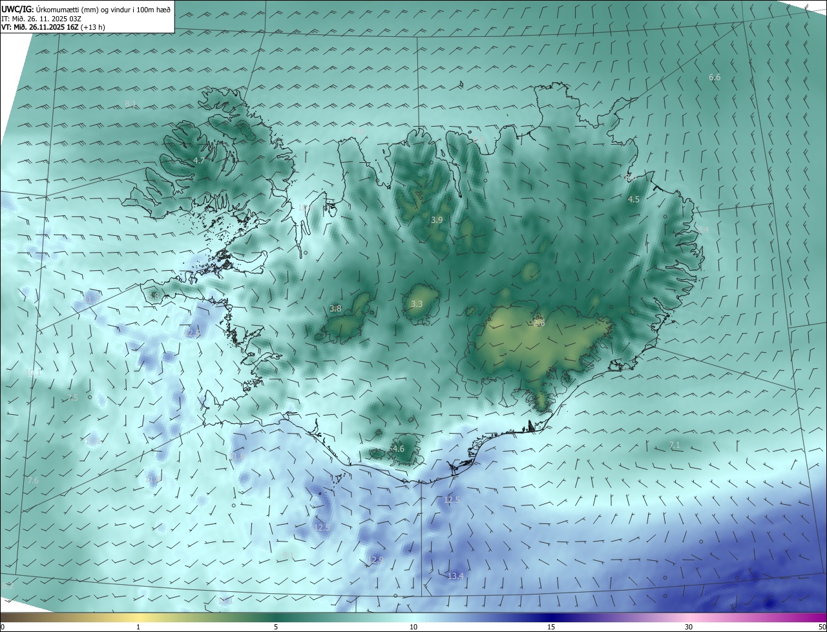Screen dimensions: 827x632
Task: Click the IT initialization time '03Z' line
Action: point(41,18)
